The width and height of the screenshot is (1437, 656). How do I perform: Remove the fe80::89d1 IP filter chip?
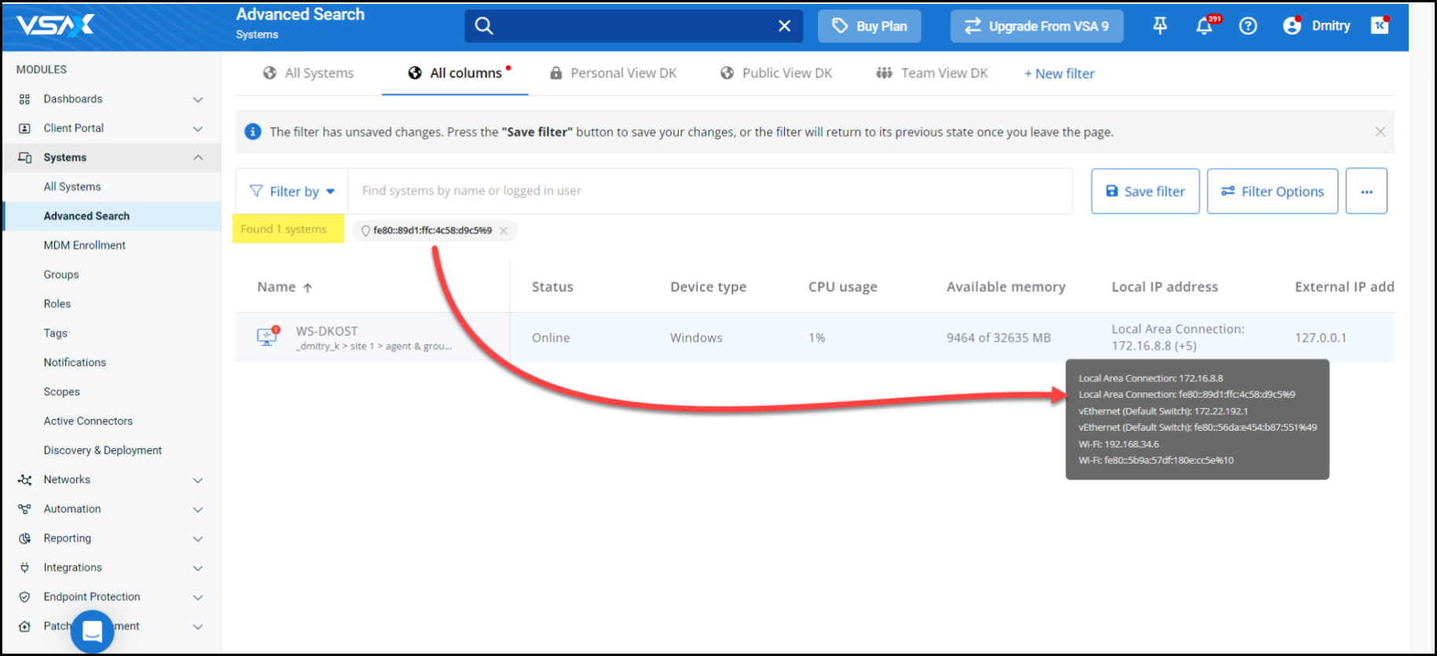[504, 231]
